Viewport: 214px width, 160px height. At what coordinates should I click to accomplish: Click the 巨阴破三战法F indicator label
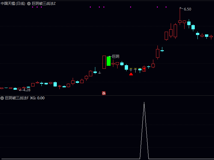17,98
